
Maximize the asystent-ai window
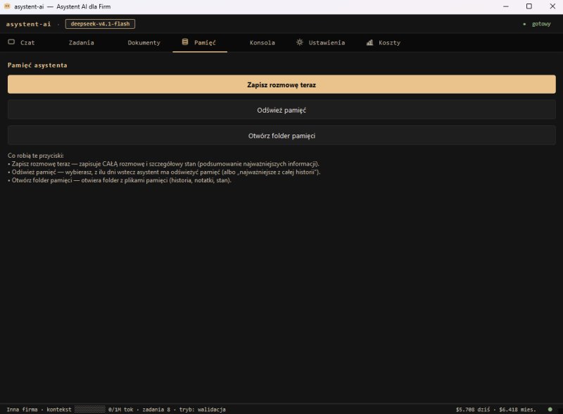[529, 6]
